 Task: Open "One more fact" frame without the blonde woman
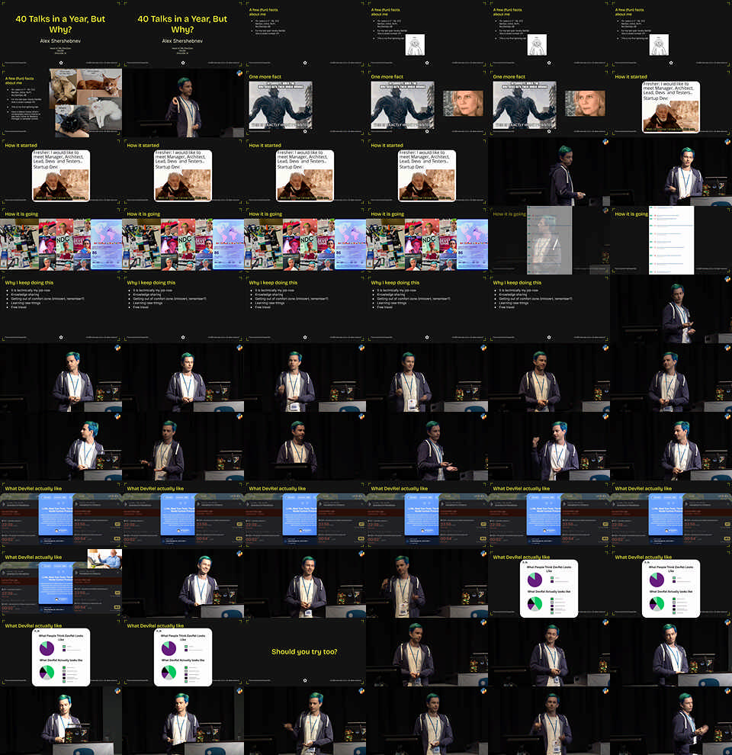(305, 103)
